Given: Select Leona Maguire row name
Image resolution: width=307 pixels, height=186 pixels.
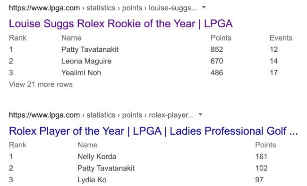Looking at the screenshot, I should tap(86, 61).
